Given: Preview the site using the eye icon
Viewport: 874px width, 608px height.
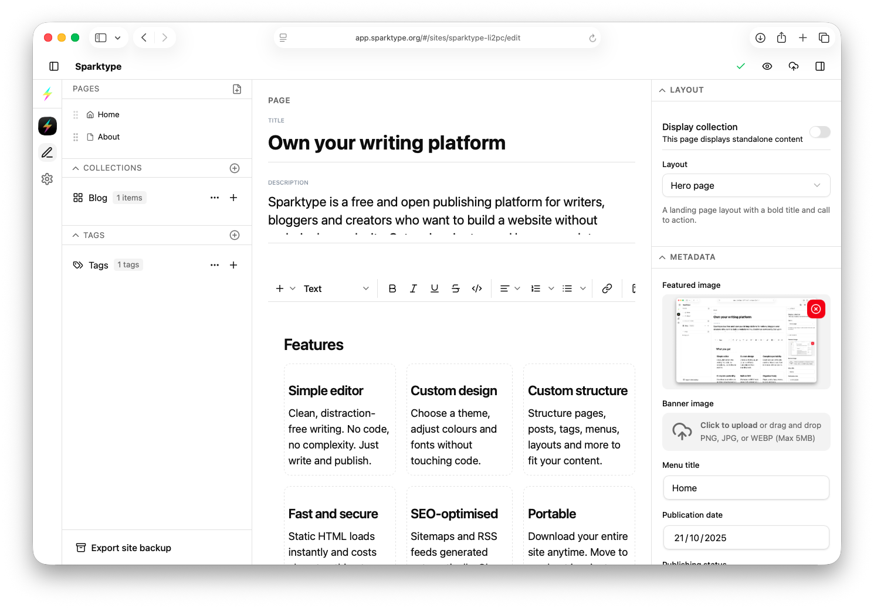Looking at the screenshot, I should (767, 66).
